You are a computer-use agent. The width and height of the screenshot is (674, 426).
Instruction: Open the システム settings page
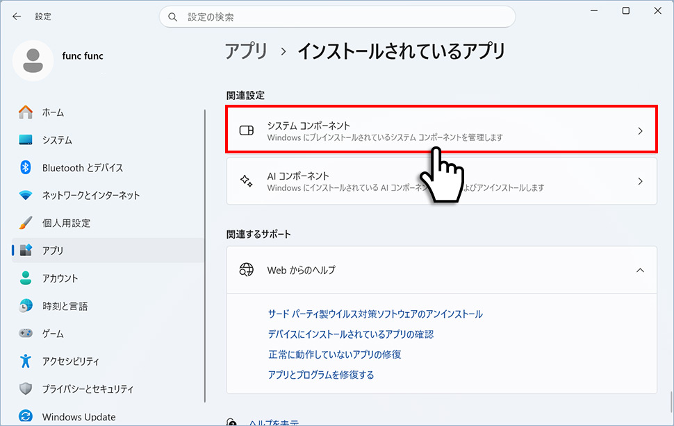(108, 140)
